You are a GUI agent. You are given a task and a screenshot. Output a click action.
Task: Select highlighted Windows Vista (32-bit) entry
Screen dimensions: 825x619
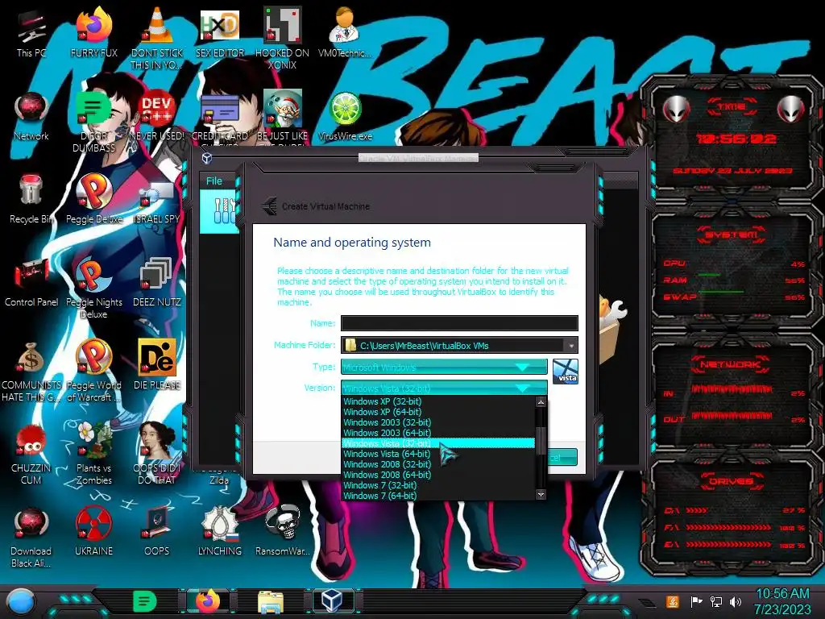(x=437, y=443)
